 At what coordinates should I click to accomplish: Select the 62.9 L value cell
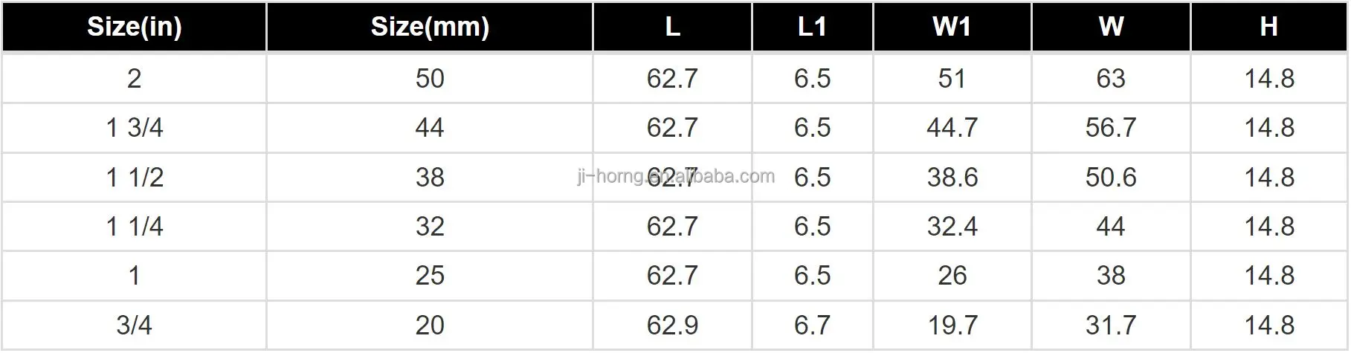(x=672, y=325)
